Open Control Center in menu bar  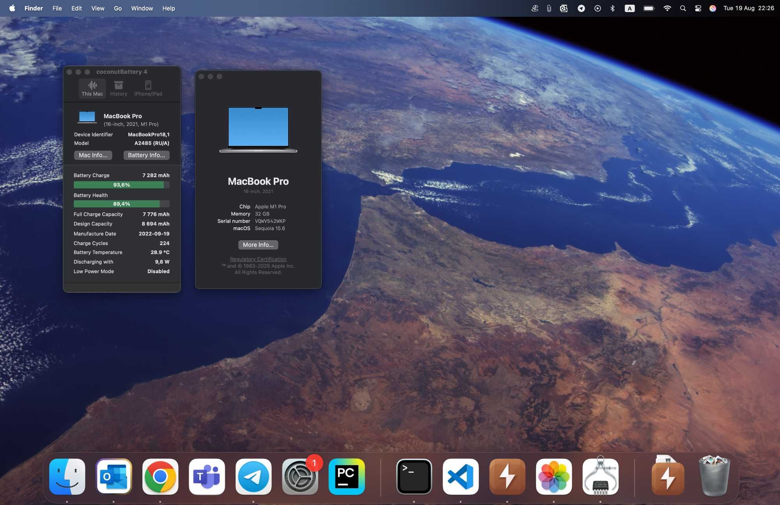click(x=698, y=8)
